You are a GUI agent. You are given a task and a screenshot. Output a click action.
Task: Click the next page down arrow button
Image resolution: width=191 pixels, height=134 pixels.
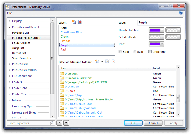click(66, 123)
